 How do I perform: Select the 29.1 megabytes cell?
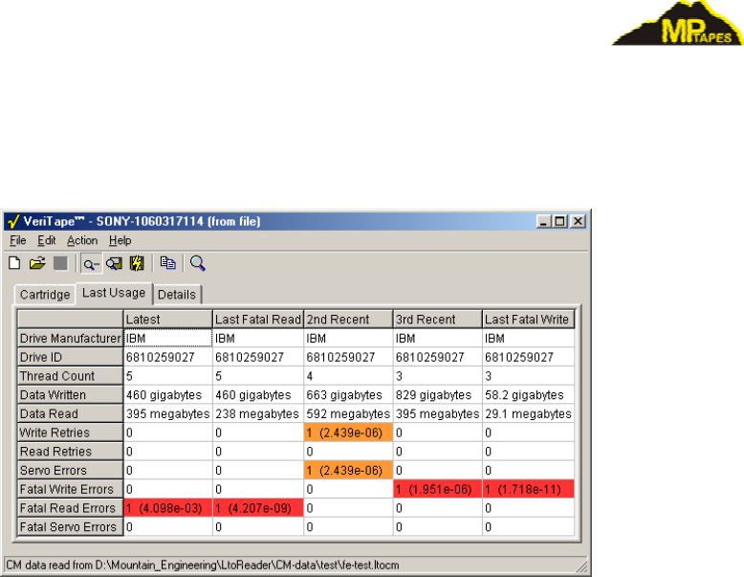click(528, 413)
